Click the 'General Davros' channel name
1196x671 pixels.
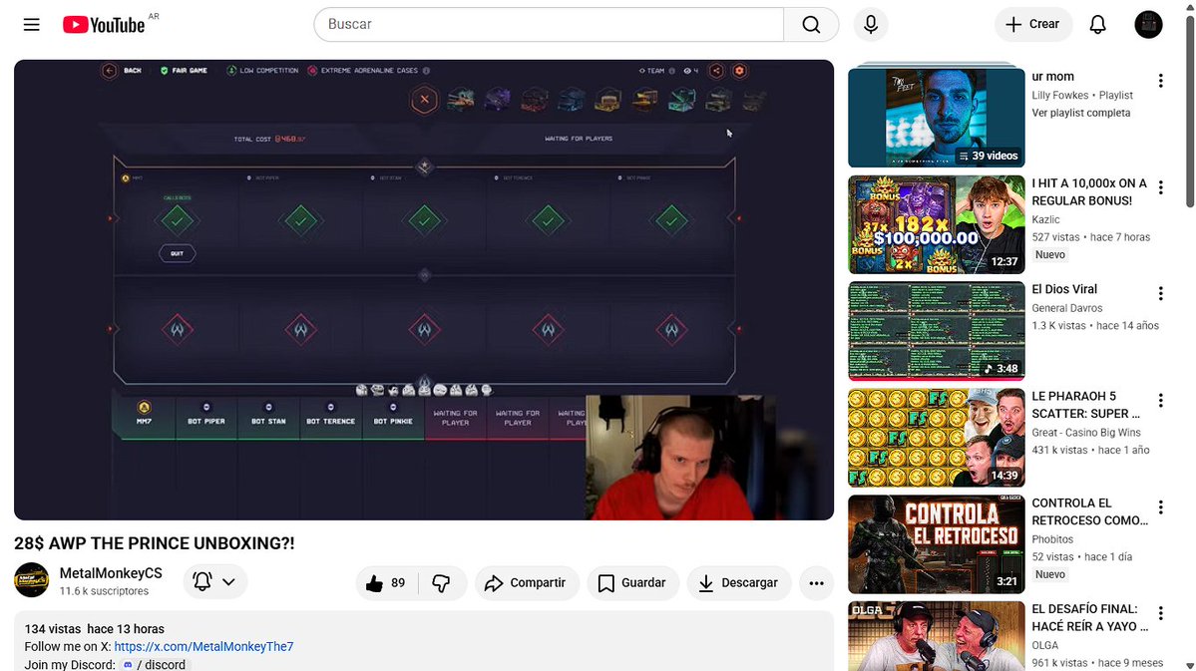[1067, 308]
